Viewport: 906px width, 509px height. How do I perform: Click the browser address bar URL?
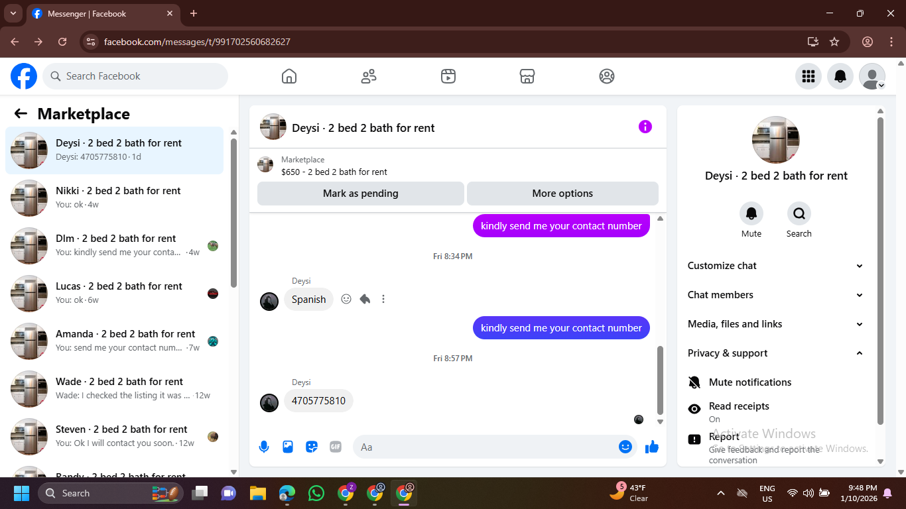(x=197, y=42)
